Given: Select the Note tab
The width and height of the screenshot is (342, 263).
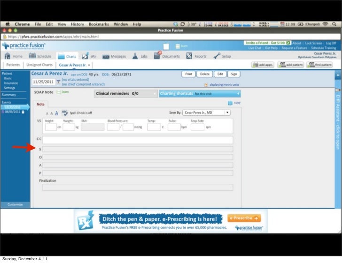Looking at the screenshot, I should pyautogui.click(x=40, y=104).
